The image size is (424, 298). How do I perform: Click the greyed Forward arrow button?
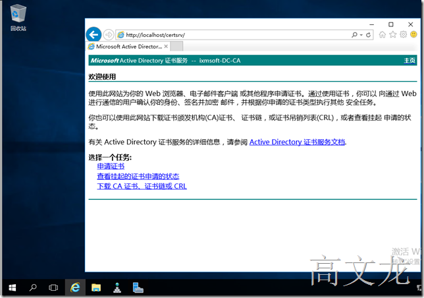[x=109, y=35]
